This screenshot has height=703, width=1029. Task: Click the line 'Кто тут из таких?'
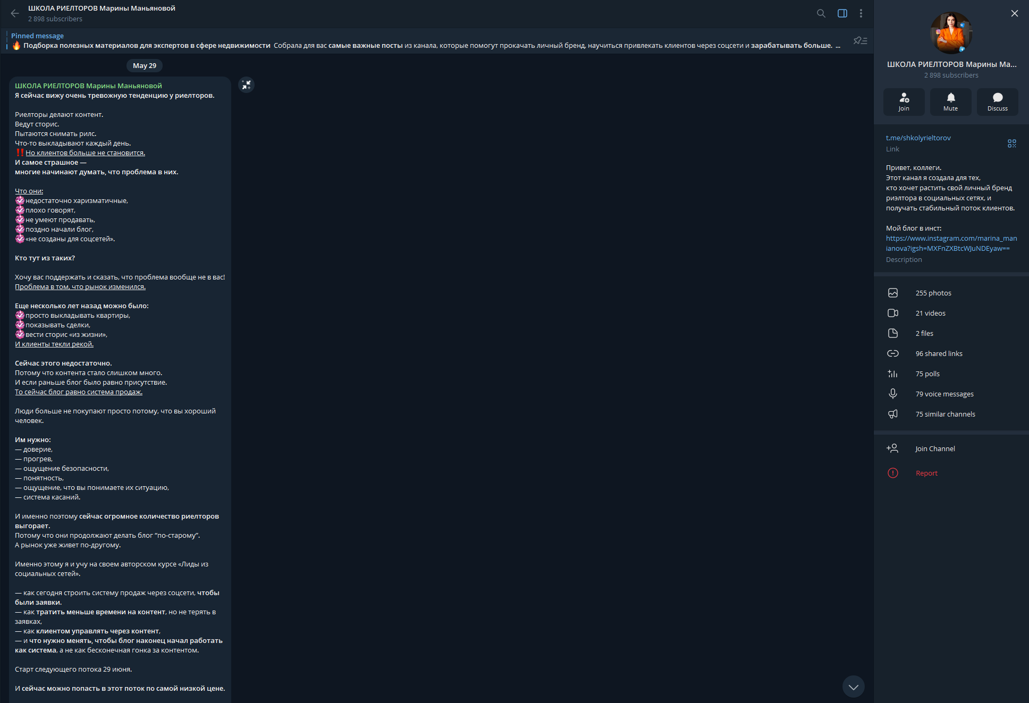(45, 258)
